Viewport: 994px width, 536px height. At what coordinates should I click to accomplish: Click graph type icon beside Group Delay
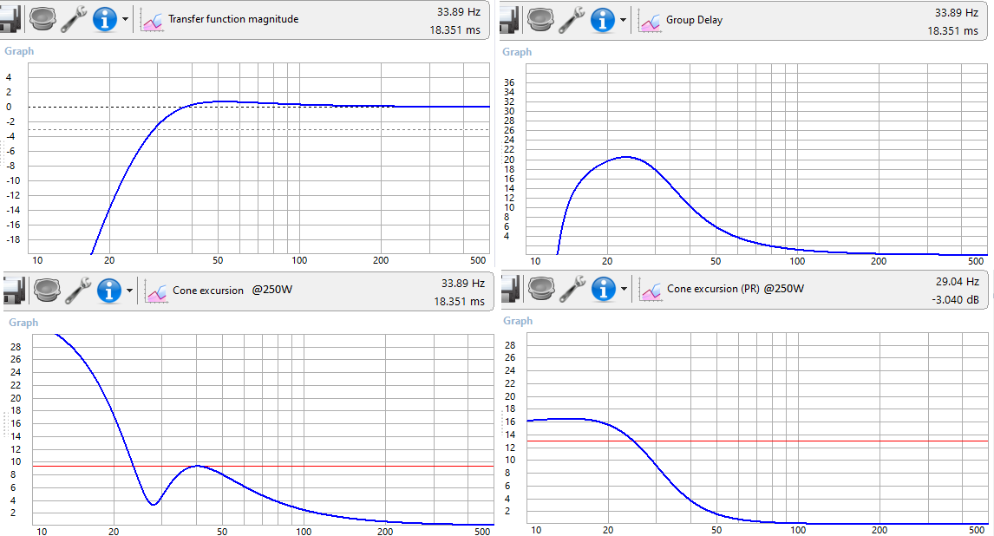pos(651,22)
